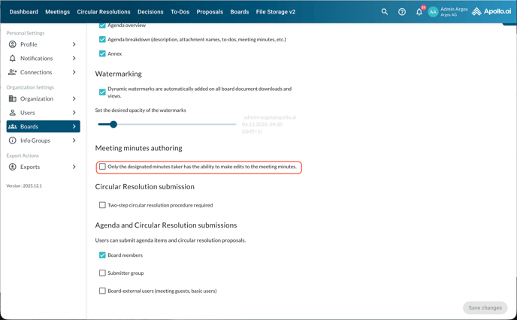
Task: Expand the Users chevron arrow
Action: (74, 113)
